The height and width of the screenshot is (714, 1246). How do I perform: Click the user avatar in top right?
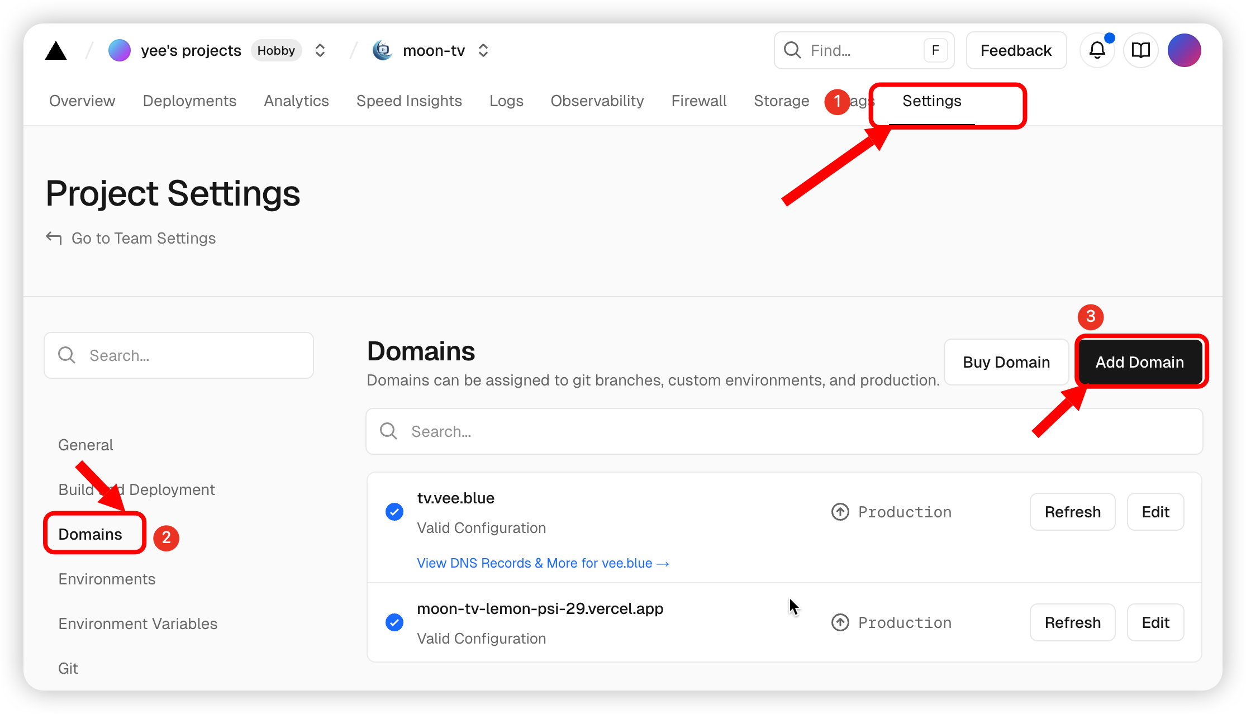1184,51
